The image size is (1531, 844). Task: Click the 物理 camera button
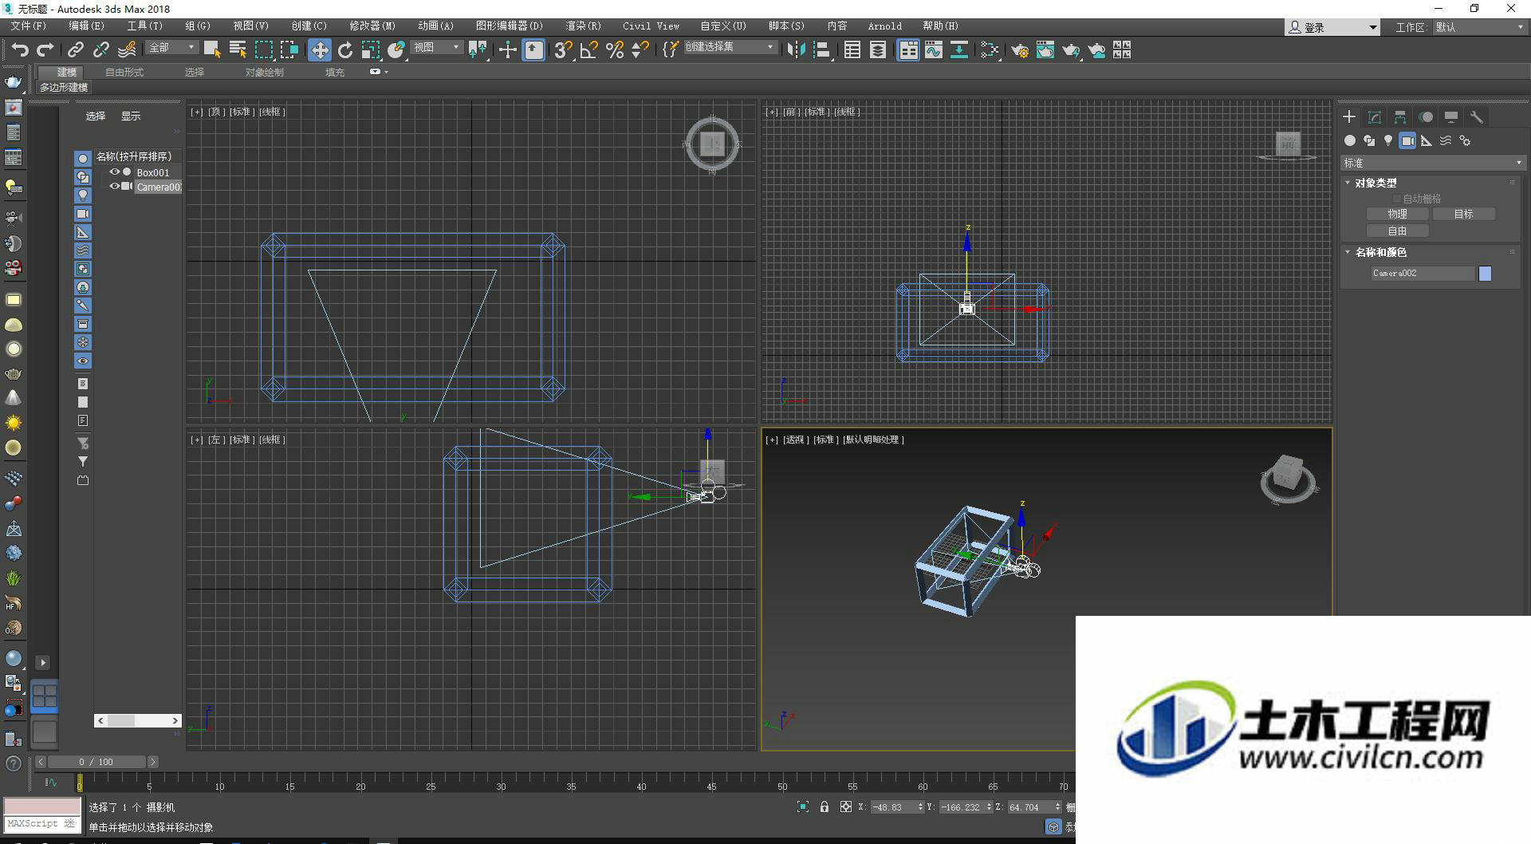1397,214
